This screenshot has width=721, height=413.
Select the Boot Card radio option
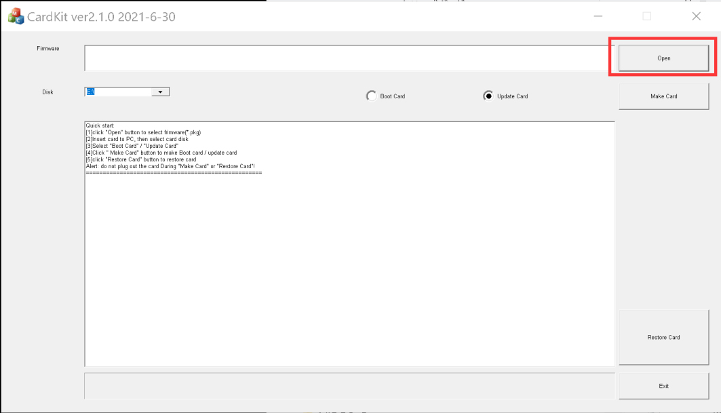(x=372, y=96)
